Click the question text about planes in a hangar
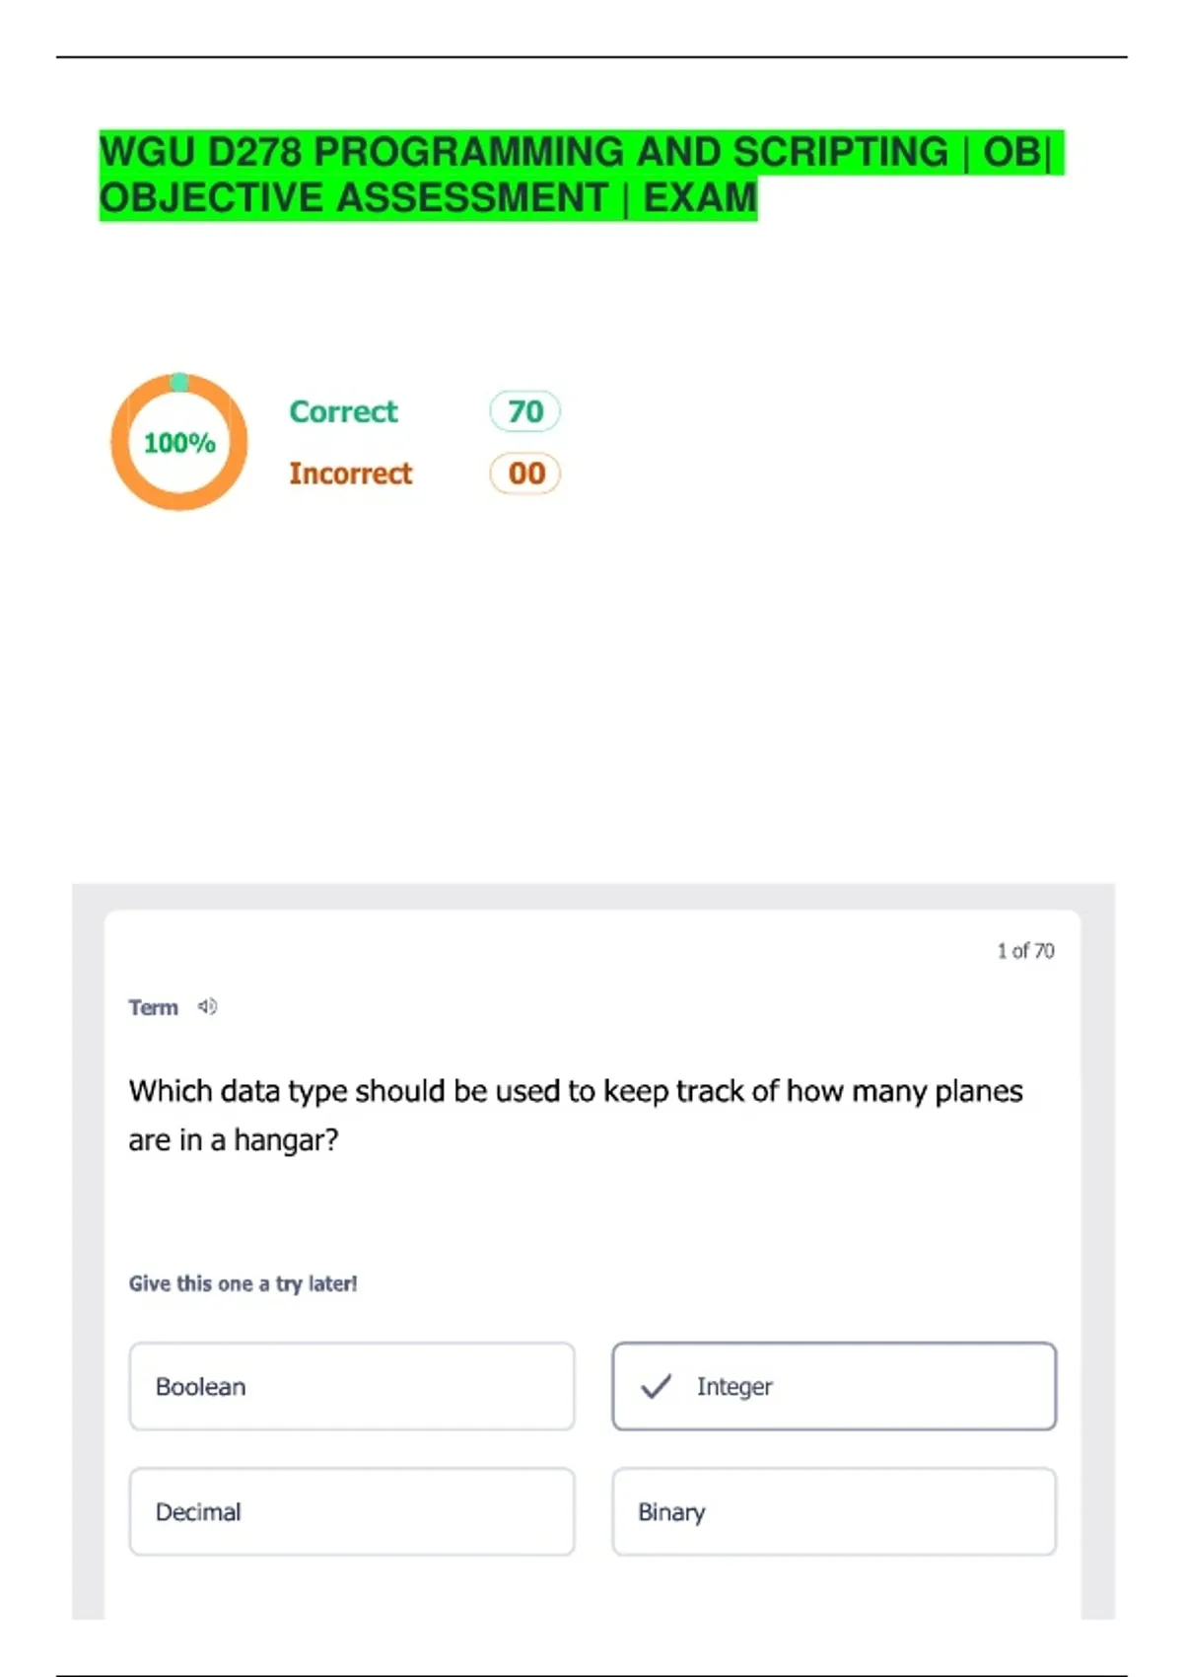This screenshot has width=1183, height=1677. (576, 1092)
